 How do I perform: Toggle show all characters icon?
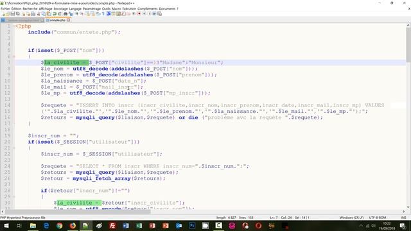103,13
